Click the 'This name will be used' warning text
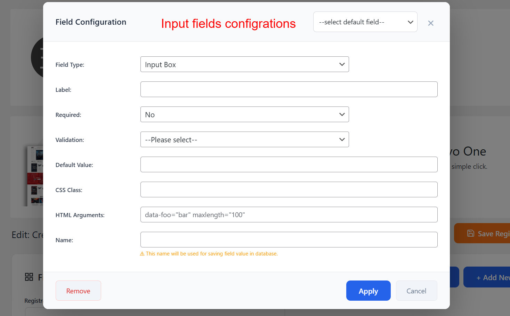510x316 pixels. [x=212, y=254]
